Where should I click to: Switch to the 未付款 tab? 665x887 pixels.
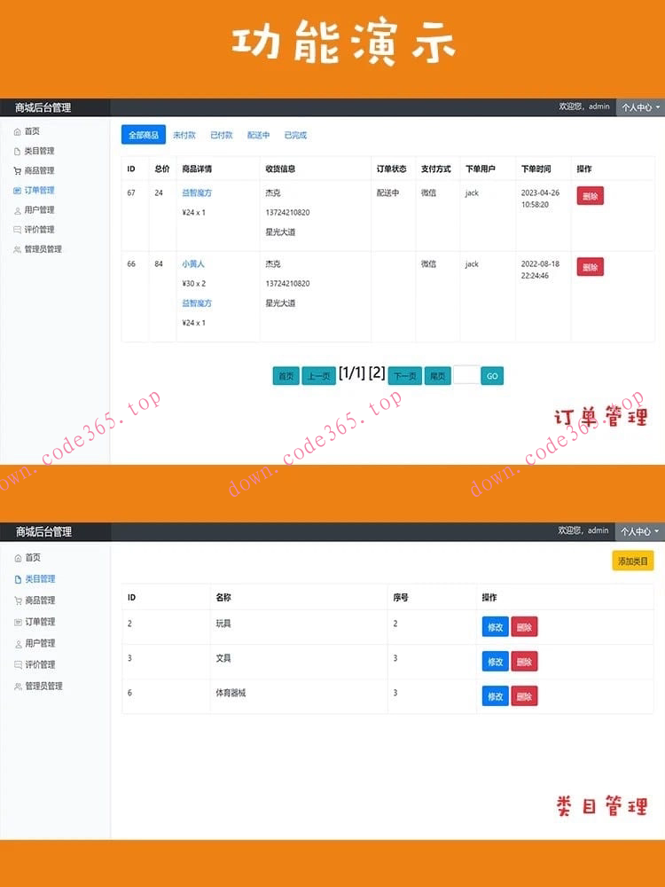click(x=184, y=135)
